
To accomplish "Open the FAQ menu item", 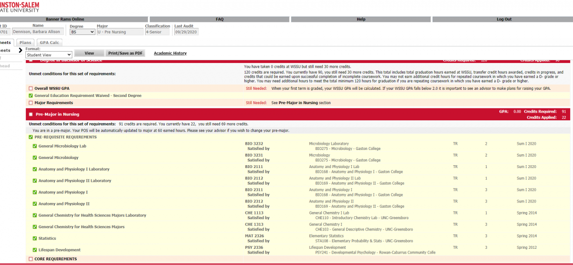I will tap(219, 20).
